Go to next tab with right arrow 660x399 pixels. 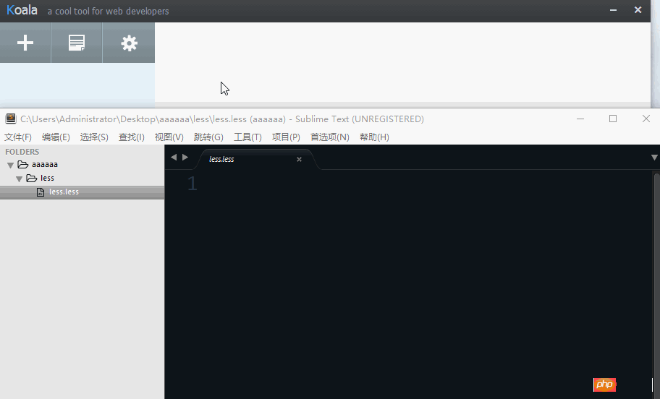point(185,158)
